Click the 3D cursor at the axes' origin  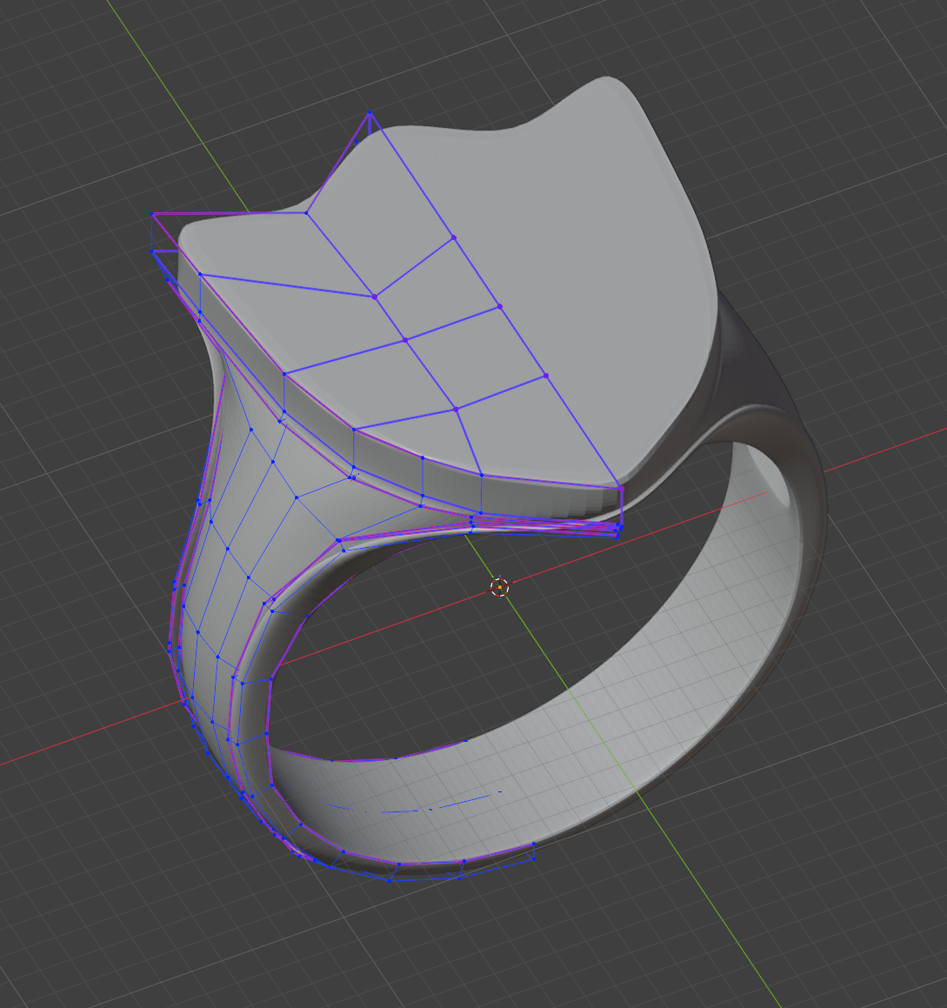pyautogui.click(x=499, y=587)
